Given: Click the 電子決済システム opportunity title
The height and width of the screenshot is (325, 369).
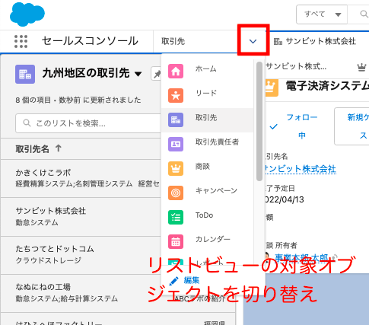Looking at the screenshot, I should click(327, 86).
